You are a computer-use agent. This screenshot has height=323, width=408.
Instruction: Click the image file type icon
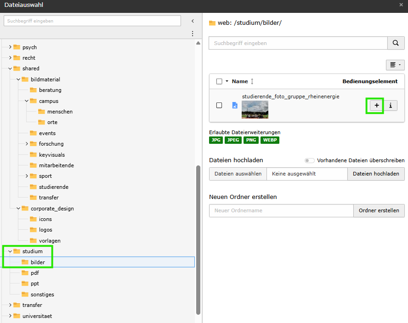(235, 105)
